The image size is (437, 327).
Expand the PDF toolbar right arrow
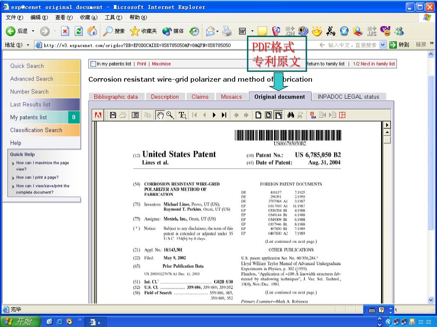(x=387, y=125)
